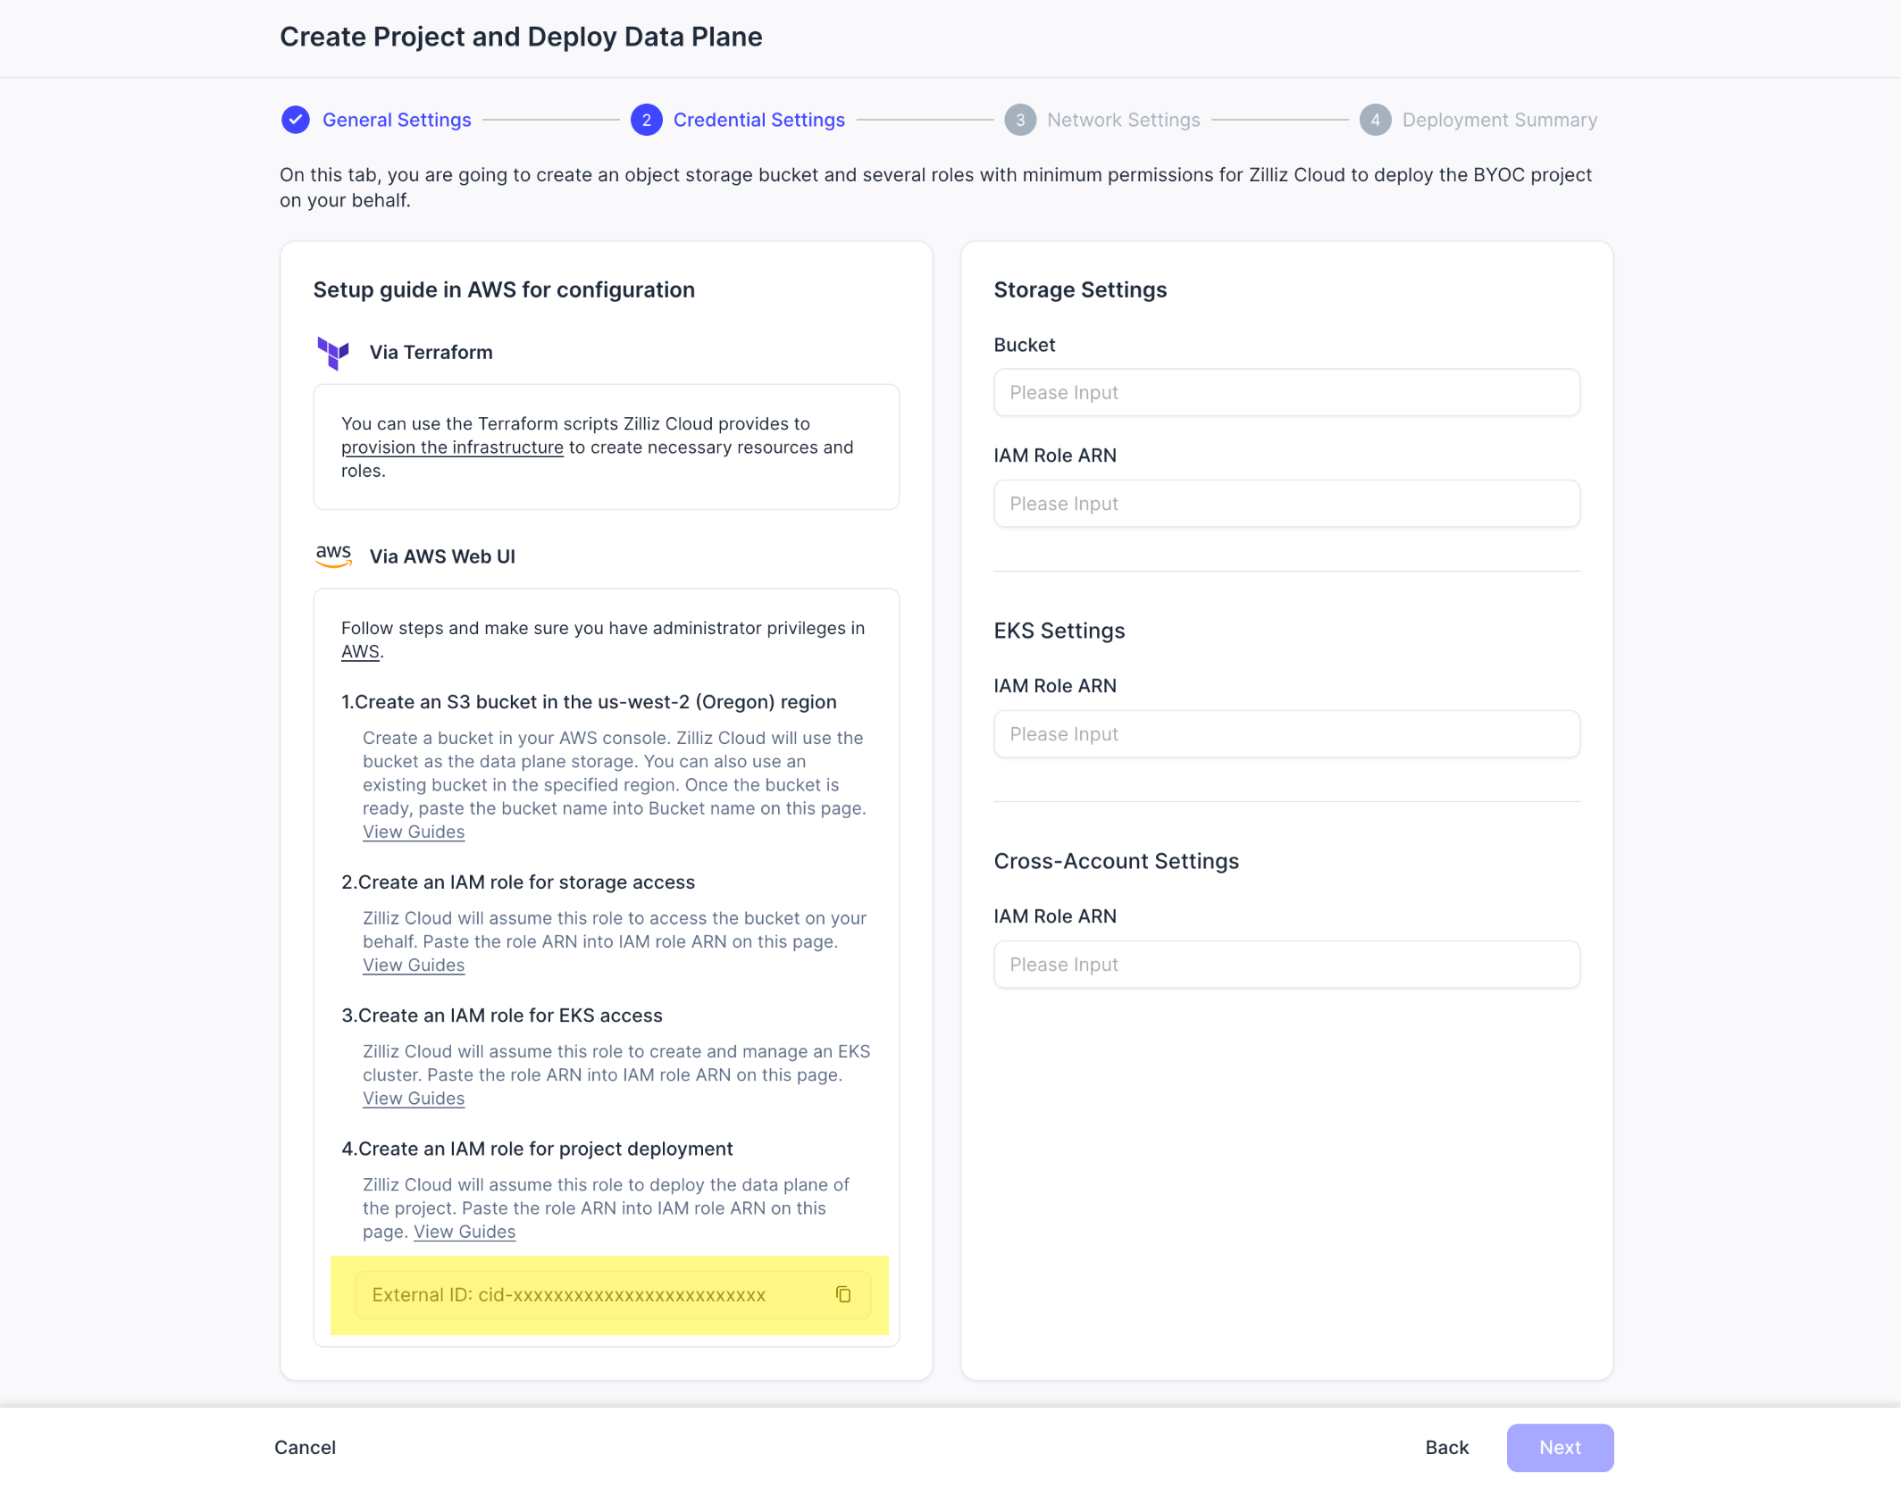This screenshot has height=1488, width=1901.
Task: Open View Guides for EKS access role
Action: pos(414,1098)
